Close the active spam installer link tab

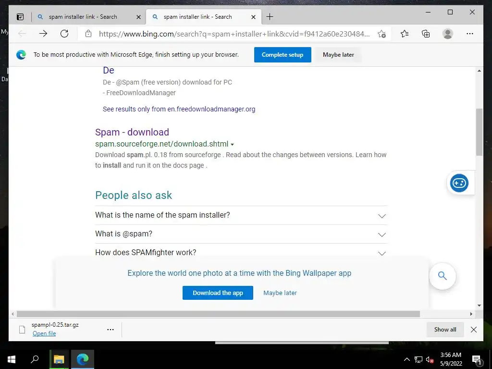[253, 17]
